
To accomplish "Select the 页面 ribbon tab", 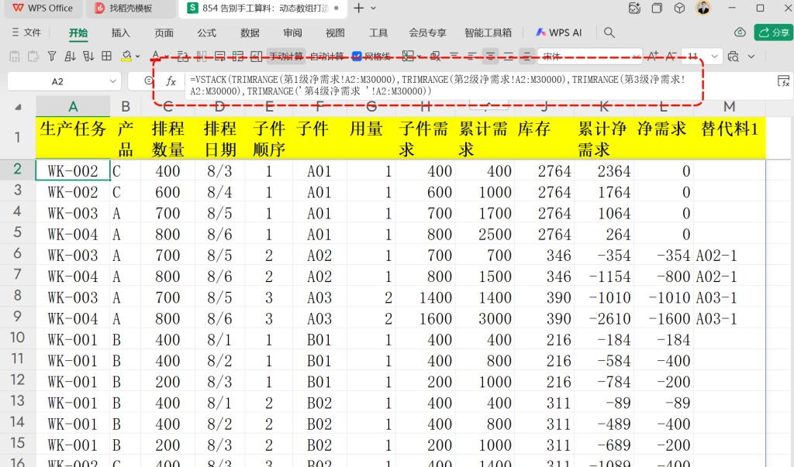I will [164, 33].
